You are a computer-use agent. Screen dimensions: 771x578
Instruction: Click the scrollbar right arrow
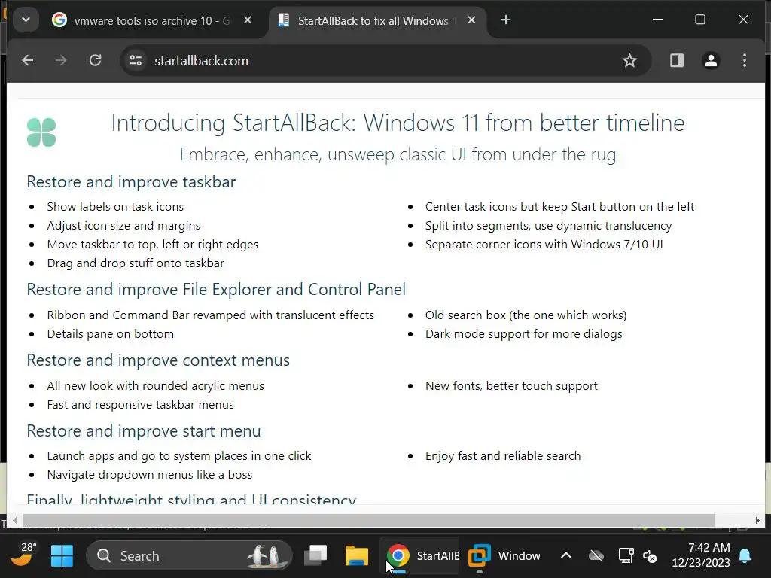point(757,520)
